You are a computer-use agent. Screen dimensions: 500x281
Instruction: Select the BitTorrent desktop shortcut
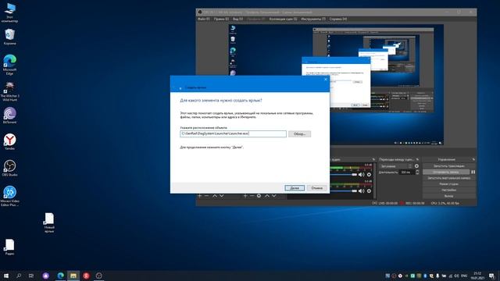[x=9, y=116]
